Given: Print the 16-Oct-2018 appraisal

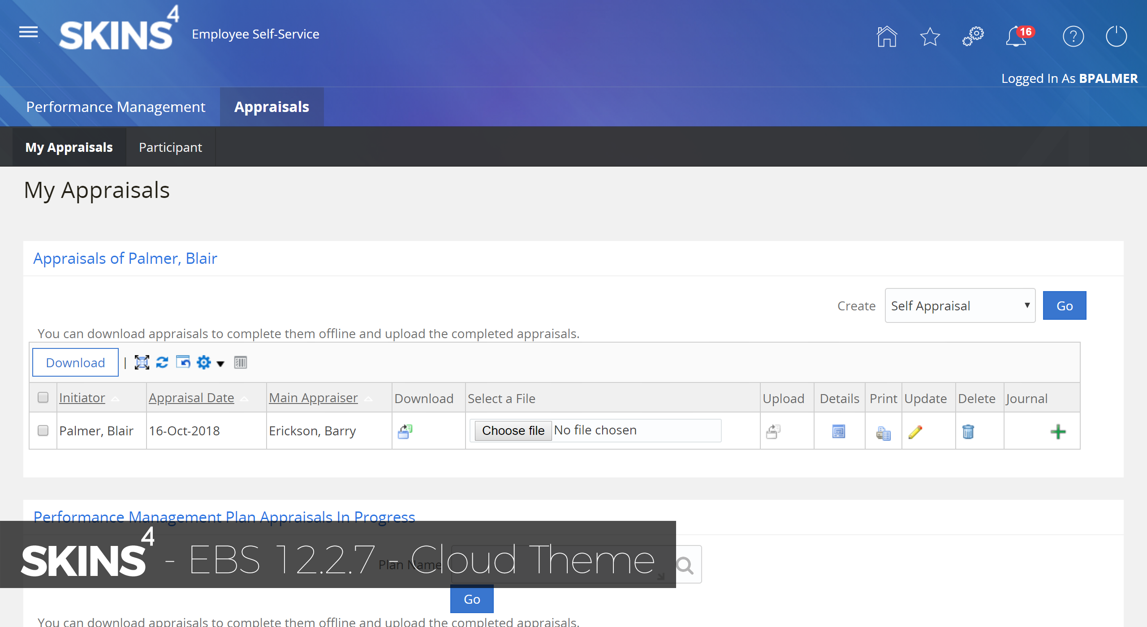Looking at the screenshot, I should [884, 433].
